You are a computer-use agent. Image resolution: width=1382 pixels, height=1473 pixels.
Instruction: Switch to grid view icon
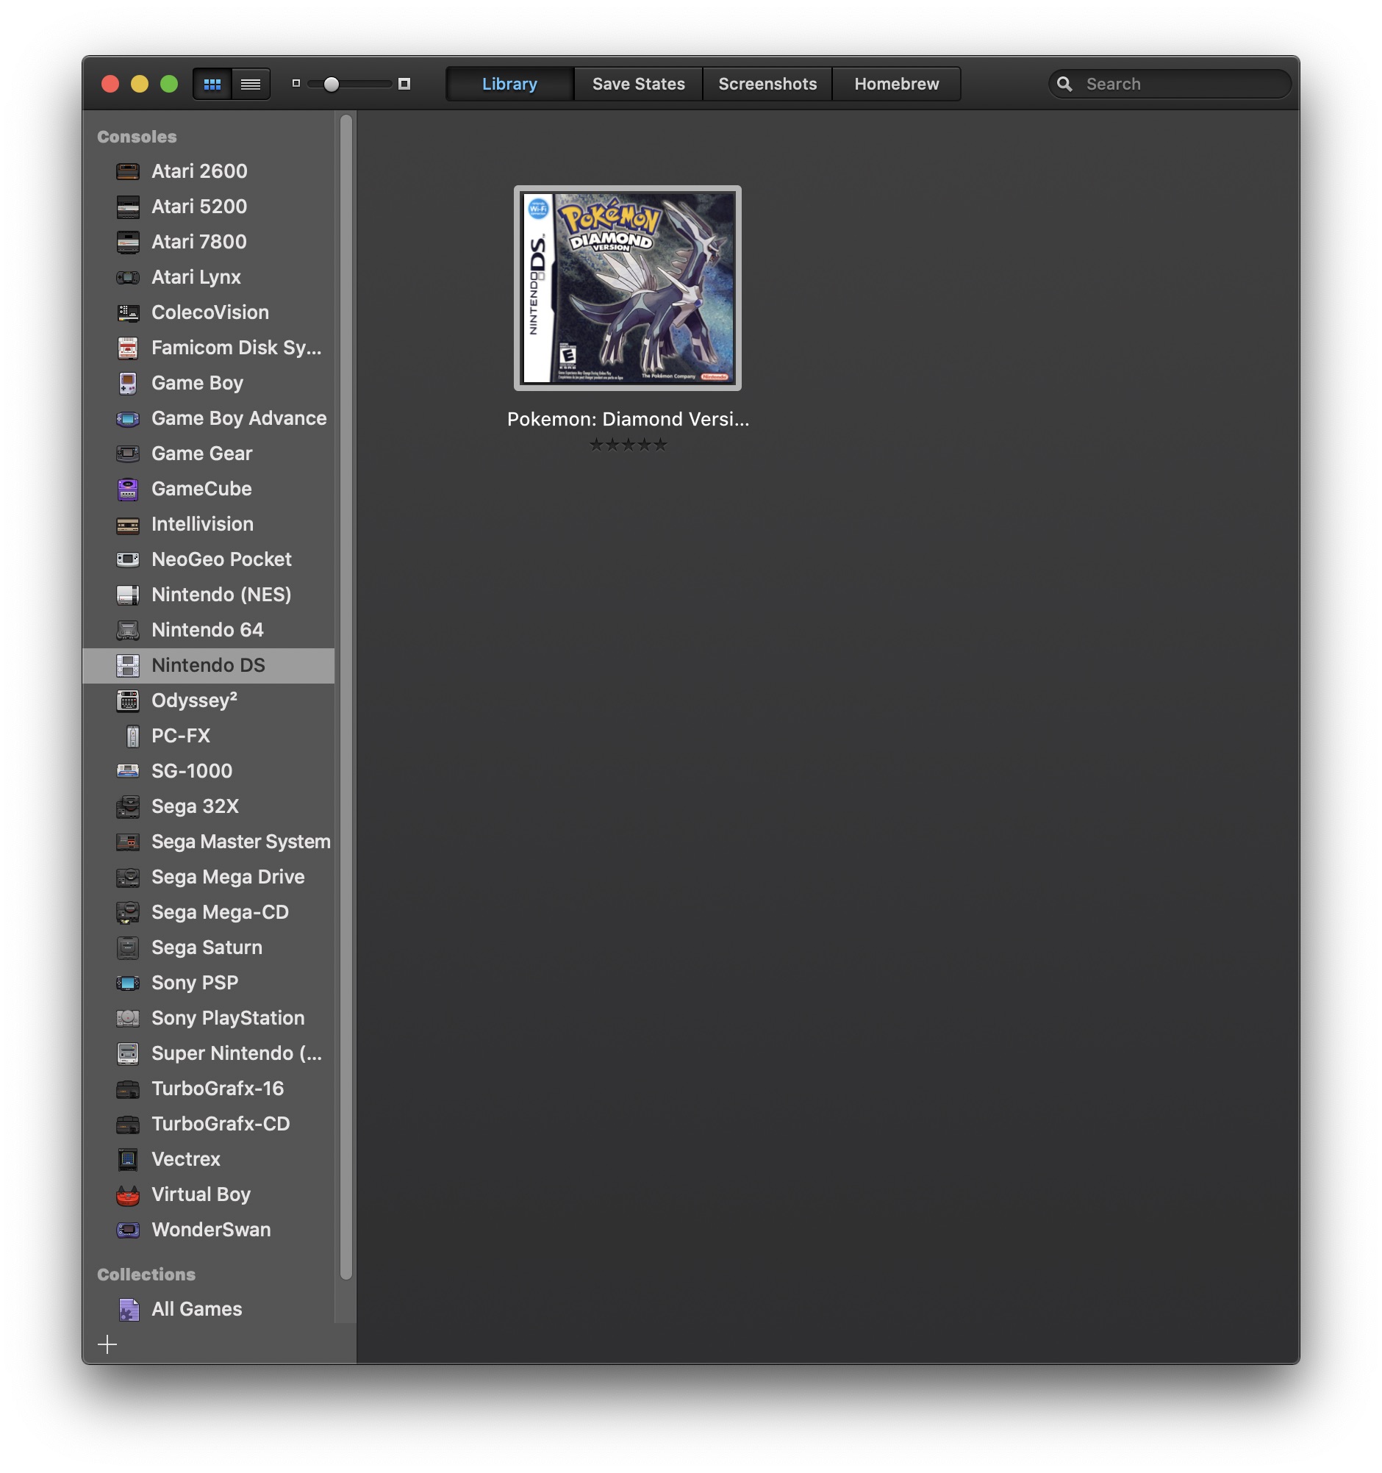tap(212, 84)
